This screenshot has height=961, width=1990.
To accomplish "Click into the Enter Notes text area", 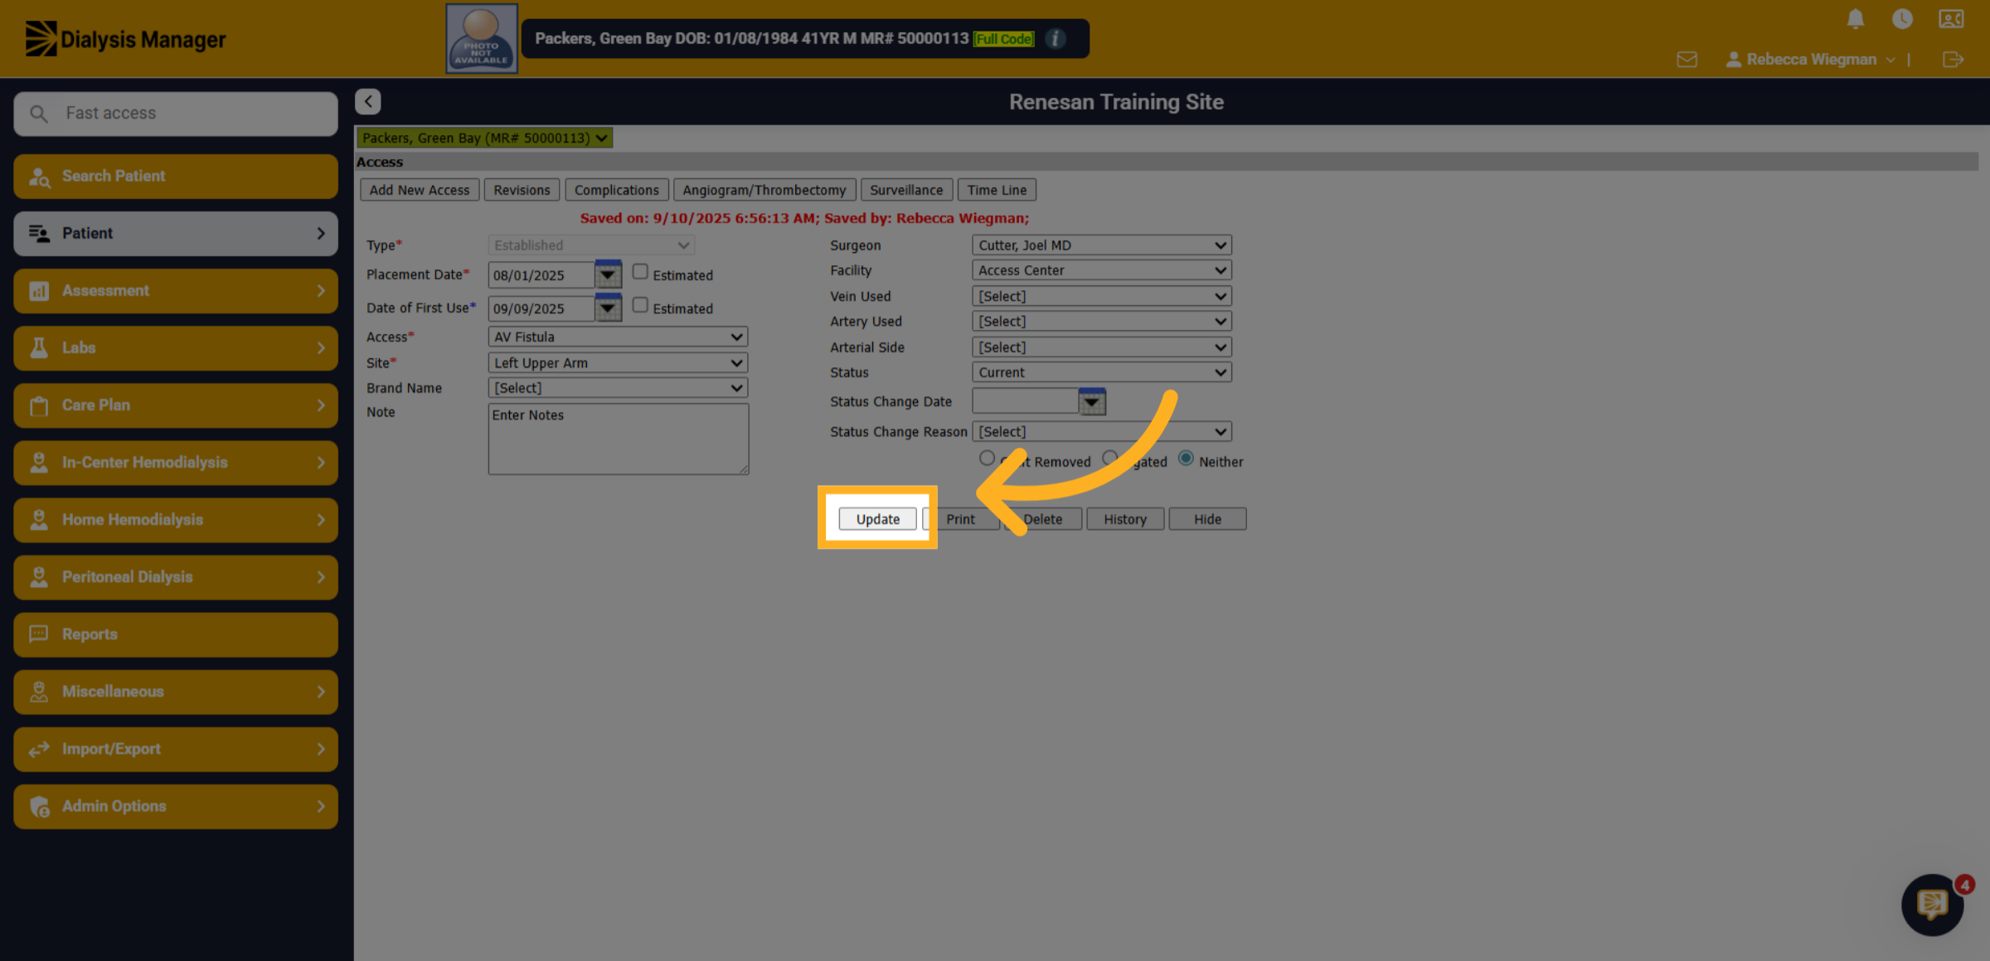I will point(619,439).
